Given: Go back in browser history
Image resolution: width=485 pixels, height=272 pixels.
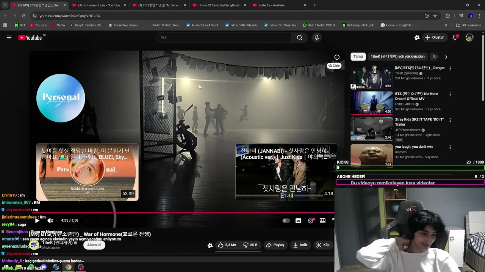Looking at the screenshot, I should (x=5, y=16).
